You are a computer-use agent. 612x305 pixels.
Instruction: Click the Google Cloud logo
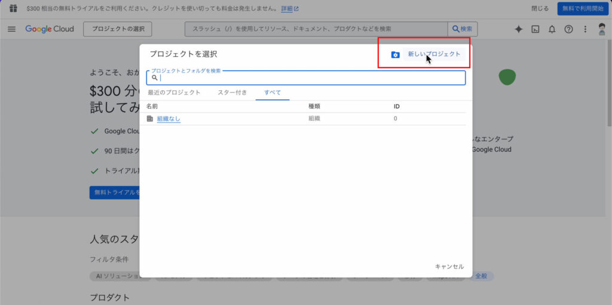(x=50, y=29)
